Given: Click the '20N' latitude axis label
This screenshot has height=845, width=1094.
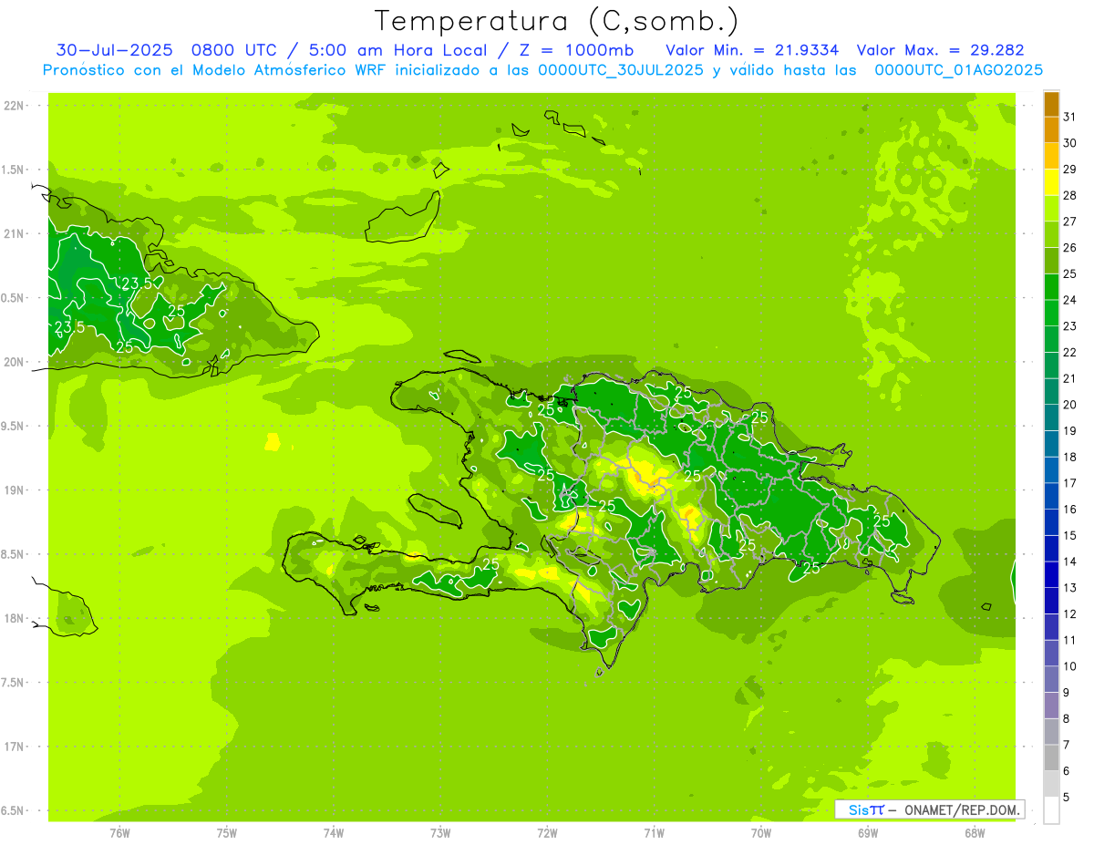Looking at the screenshot, I should click(15, 362).
